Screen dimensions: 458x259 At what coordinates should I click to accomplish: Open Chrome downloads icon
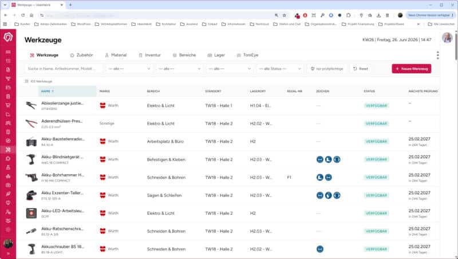coord(378,15)
